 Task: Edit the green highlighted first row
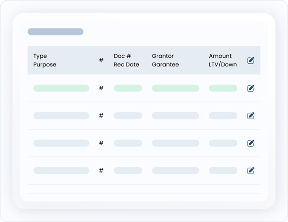click(x=251, y=88)
